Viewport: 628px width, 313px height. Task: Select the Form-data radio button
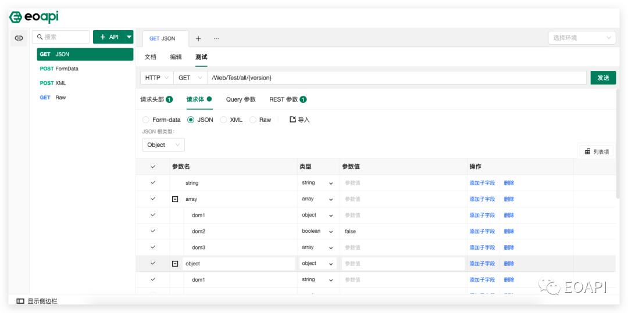click(x=146, y=120)
